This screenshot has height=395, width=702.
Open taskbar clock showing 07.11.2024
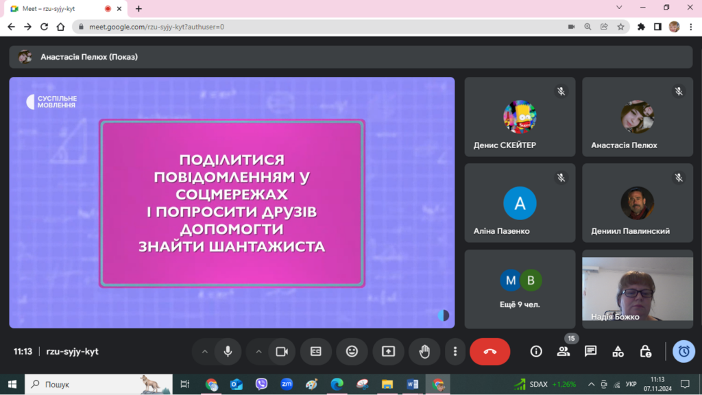coord(657,384)
